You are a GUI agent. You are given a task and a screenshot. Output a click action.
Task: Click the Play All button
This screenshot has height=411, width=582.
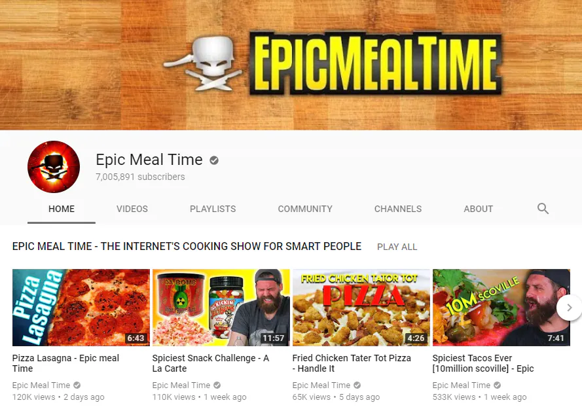coord(397,247)
